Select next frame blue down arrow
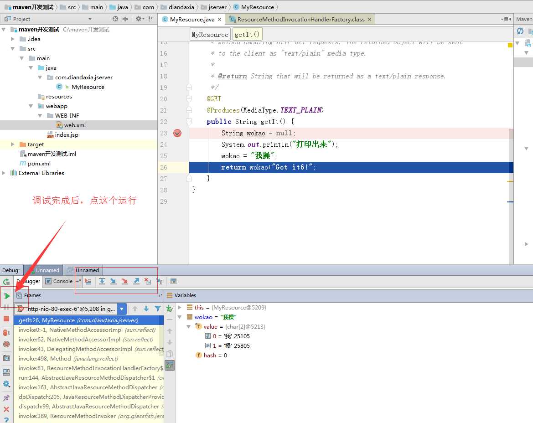The width and height of the screenshot is (533, 423). tap(146, 309)
